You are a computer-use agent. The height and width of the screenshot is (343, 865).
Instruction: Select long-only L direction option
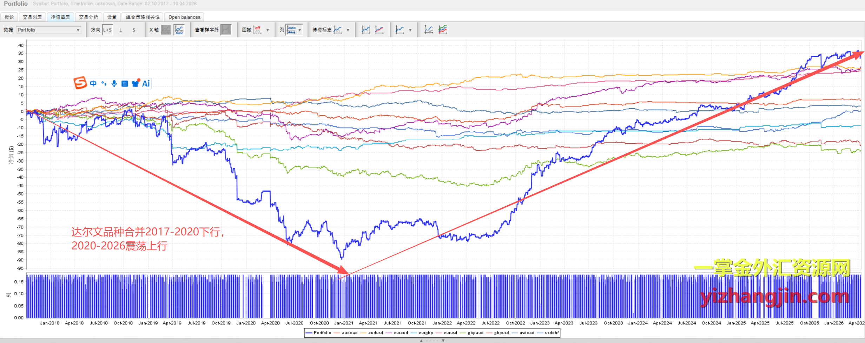[x=120, y=30]
